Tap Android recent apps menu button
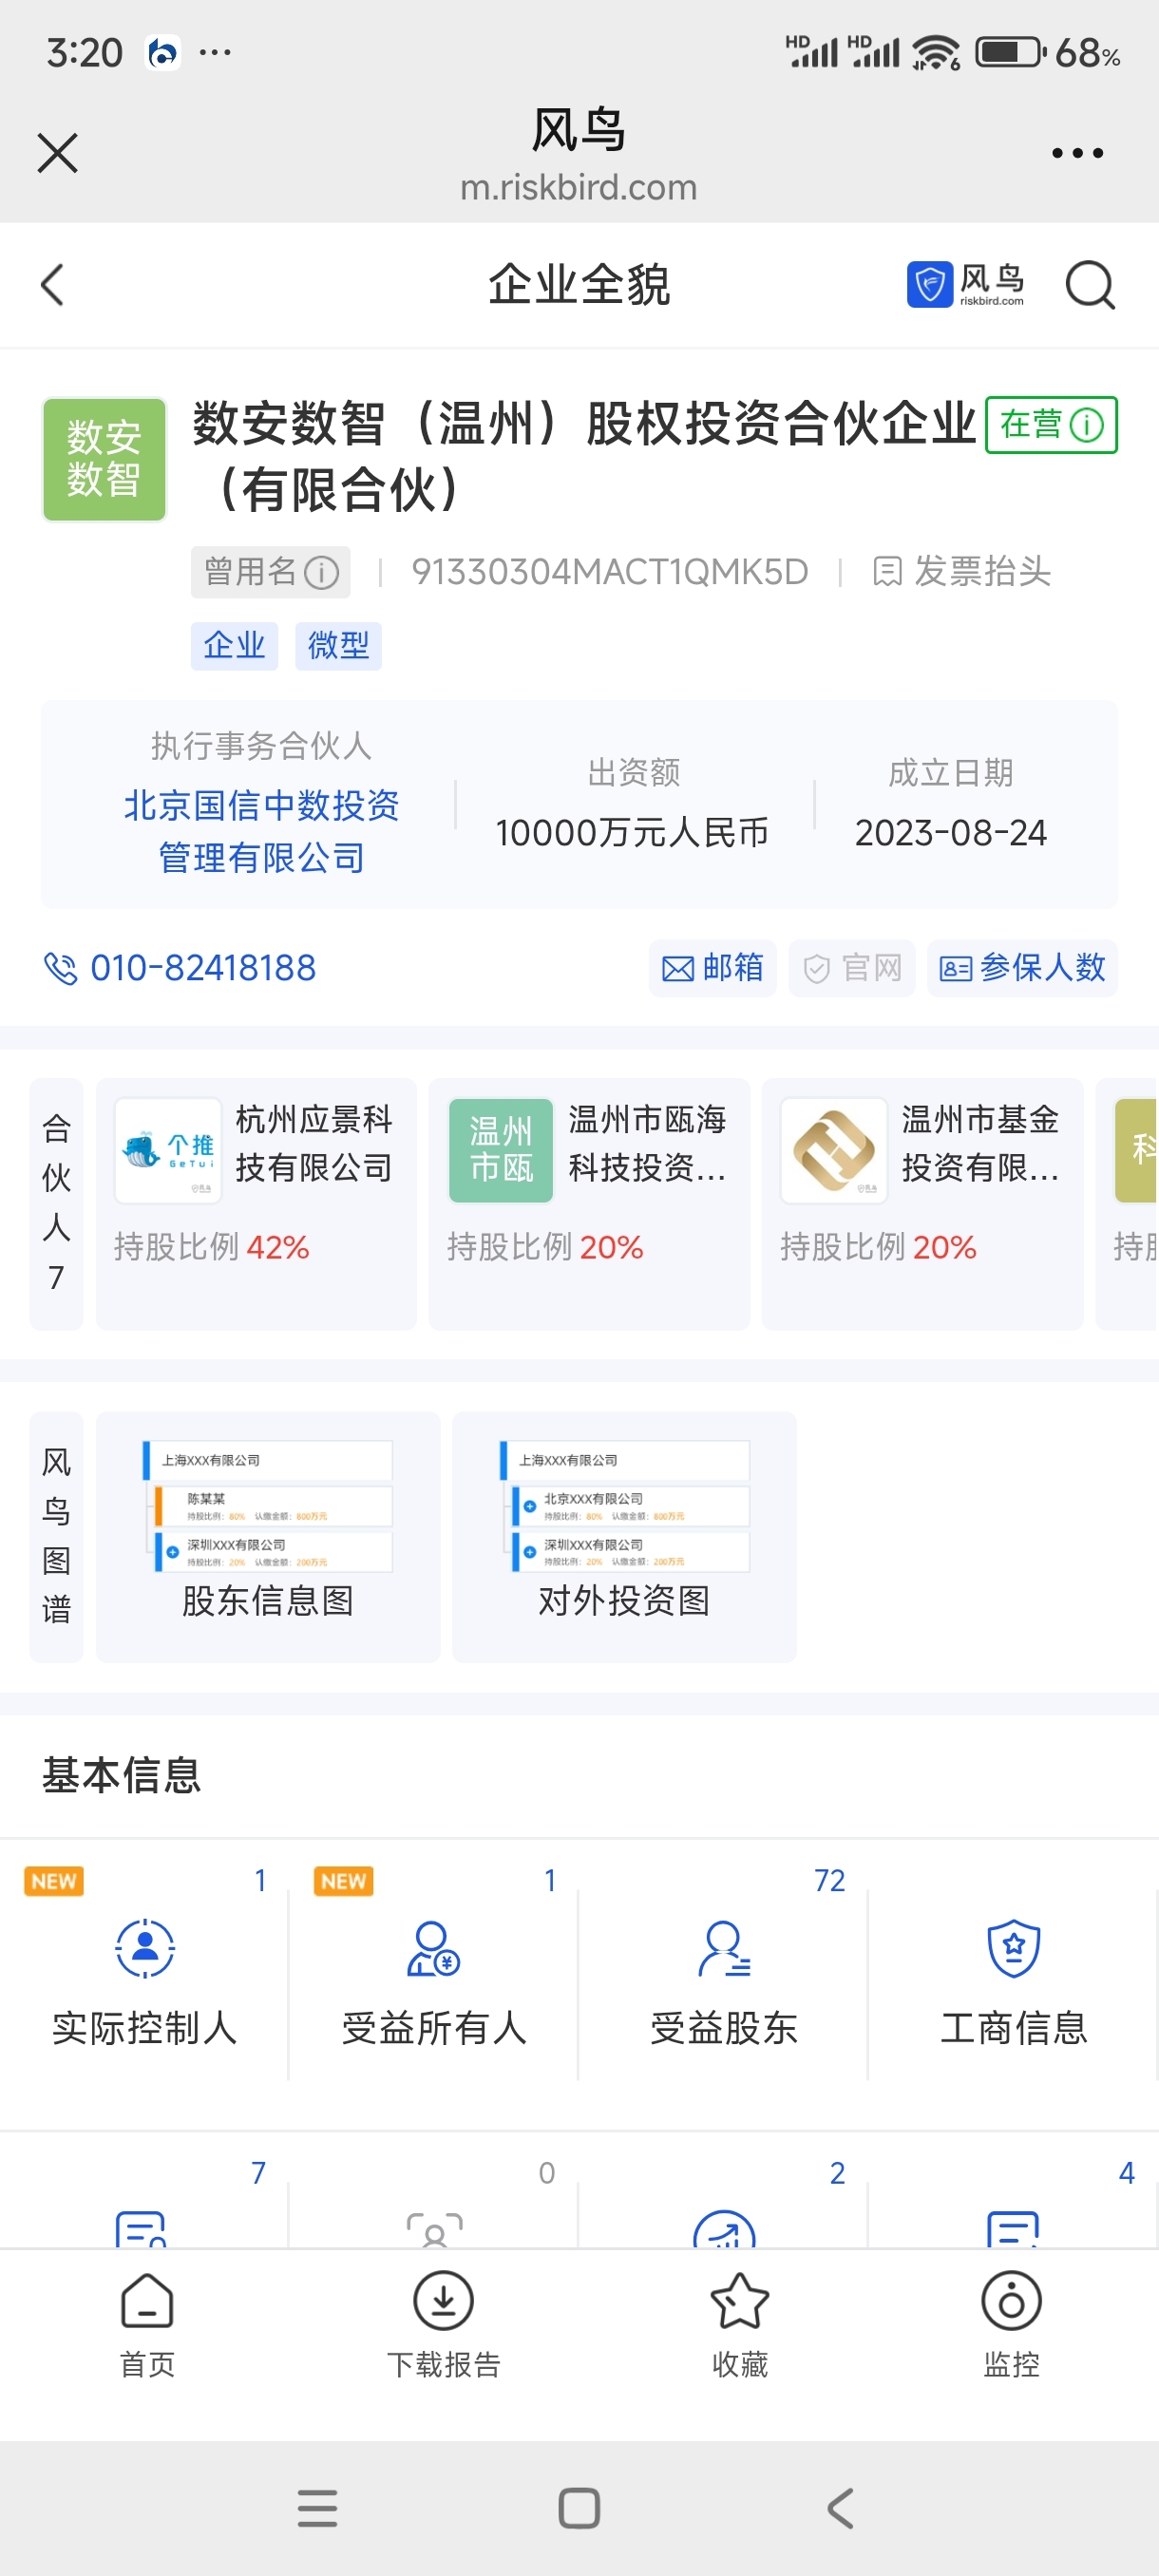 (318, 2508)
